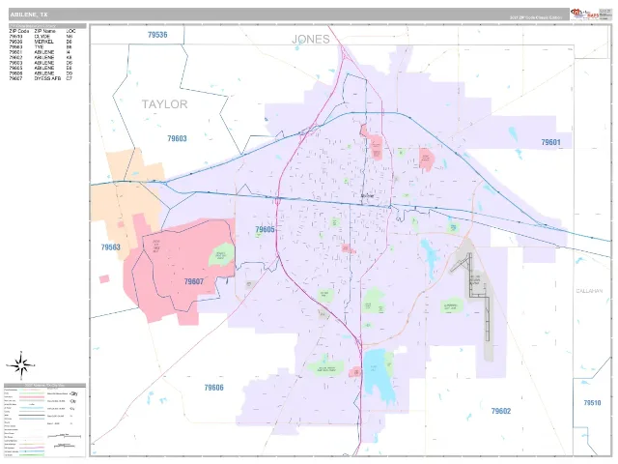Click the 79601 ZIP label on the map
This screenshot has width=618, height=464.
tap(550, 142)
